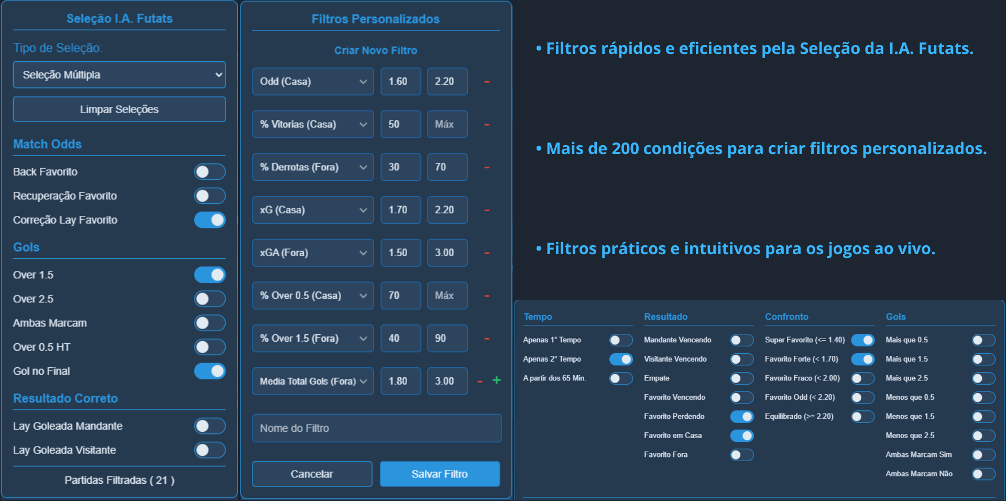
Task: Save filter with Salvar Filtro
Action: coord(440,474)
